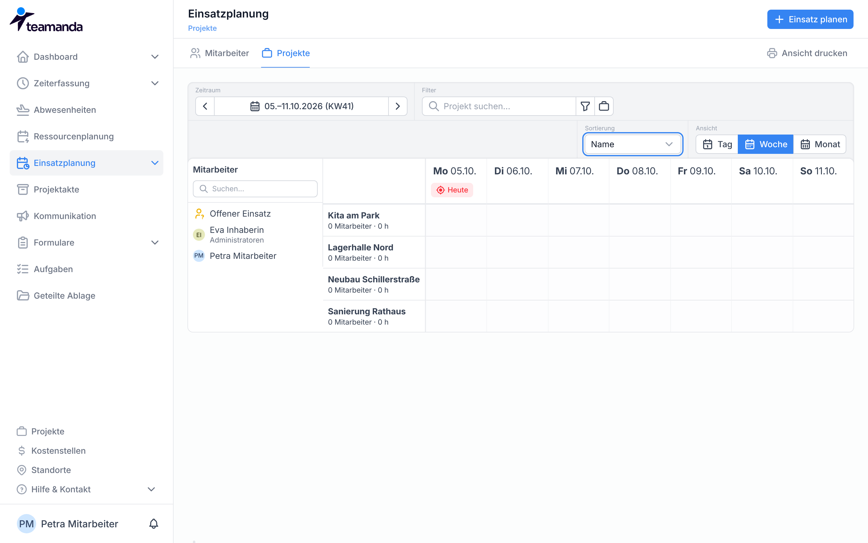The height and width of the screenshot is (543, 868).
Task: Expand the Zeiterfassung menu chevron
Action: 155,83
